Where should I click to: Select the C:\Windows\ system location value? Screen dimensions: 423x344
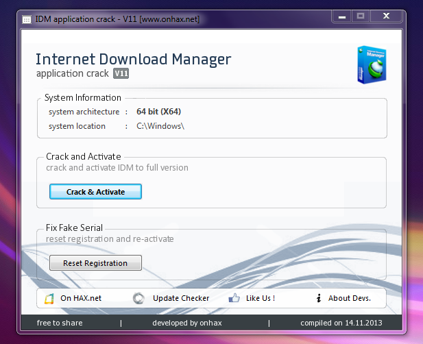coord(160,126)
